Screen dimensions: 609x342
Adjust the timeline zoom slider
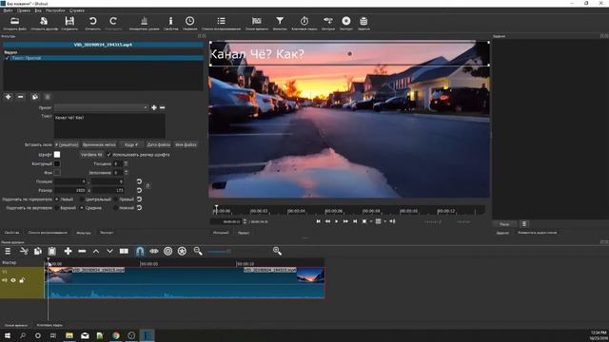pyautogui.click(x=220, y=252)
